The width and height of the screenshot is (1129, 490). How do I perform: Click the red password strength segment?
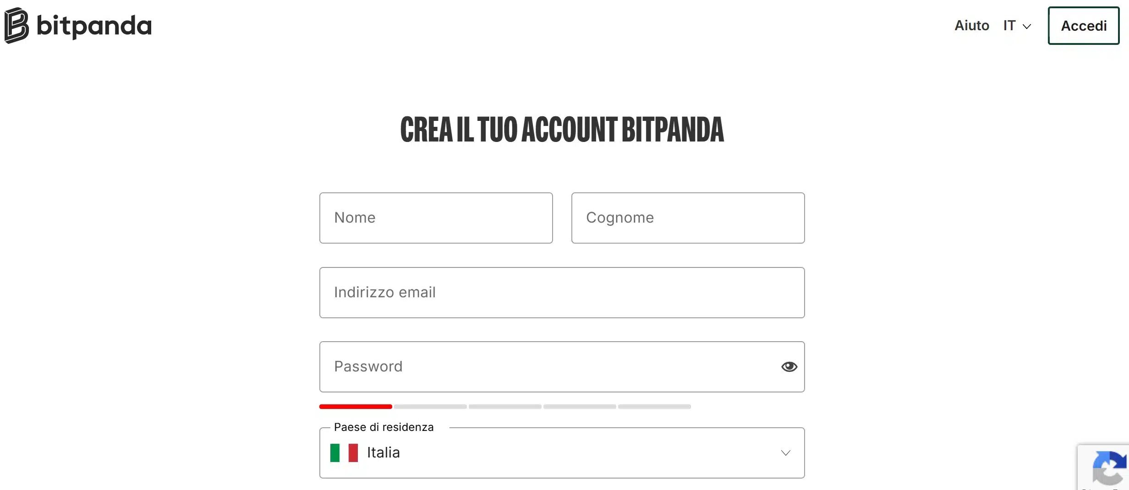[356, 406]
